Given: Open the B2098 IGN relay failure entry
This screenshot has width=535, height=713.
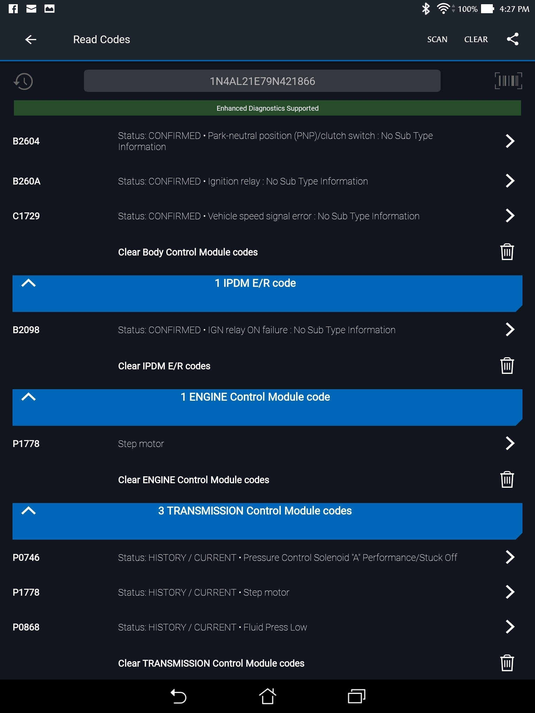Looking at the screenshot, I should [510, 330].
